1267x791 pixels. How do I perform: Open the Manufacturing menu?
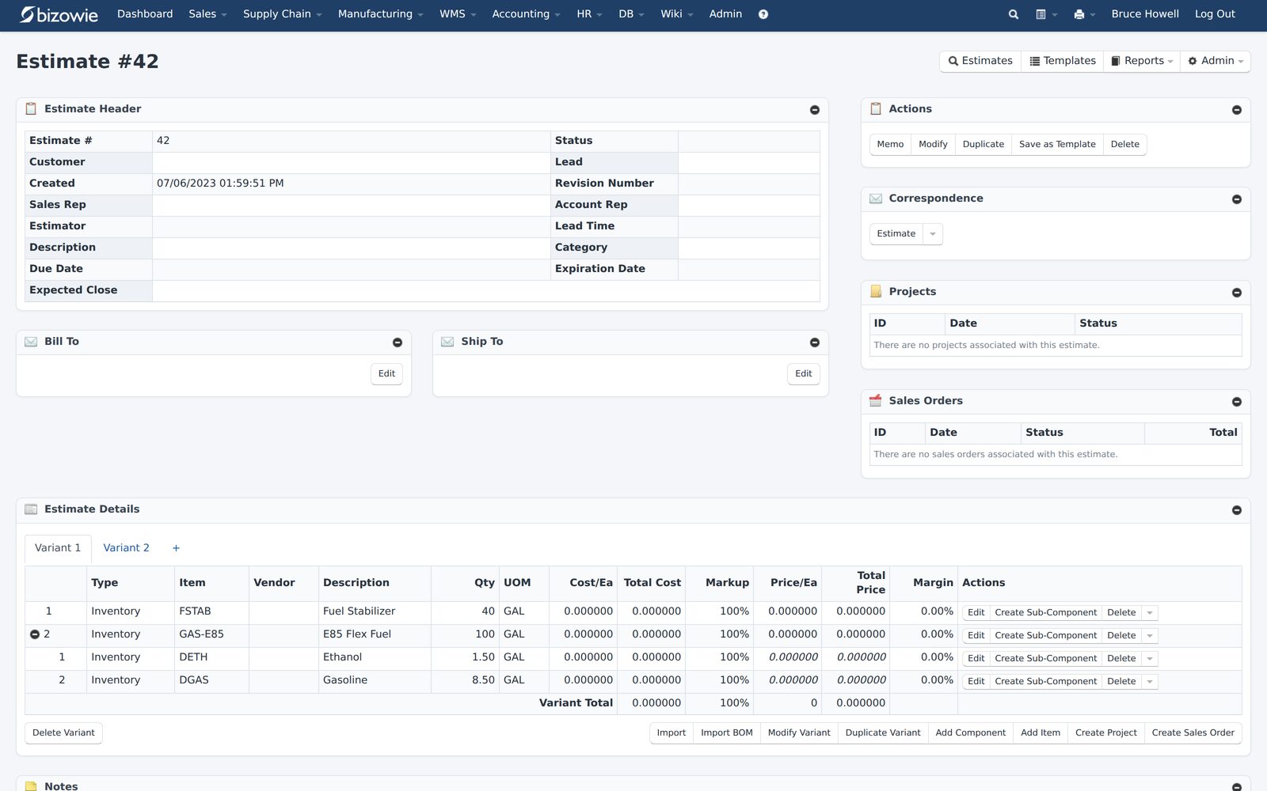click(380, 14)
